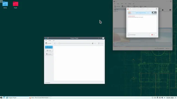Open the Help menu in K3b window
Screen dimensions: 177x99
click(133, 4)
